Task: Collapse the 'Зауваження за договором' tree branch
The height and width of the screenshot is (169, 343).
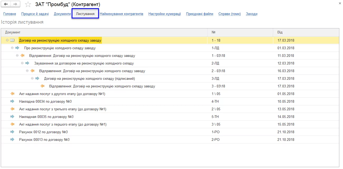Action: pyautogui.click(x=22, y=63)
